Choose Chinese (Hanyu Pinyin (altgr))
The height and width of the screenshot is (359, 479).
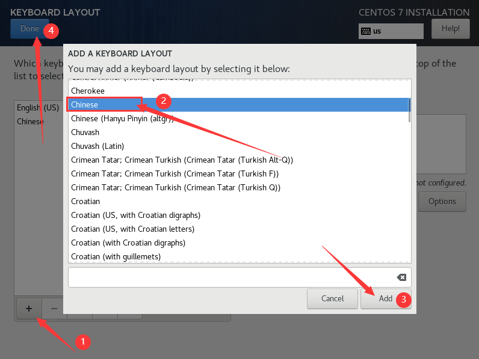[122, 118]
